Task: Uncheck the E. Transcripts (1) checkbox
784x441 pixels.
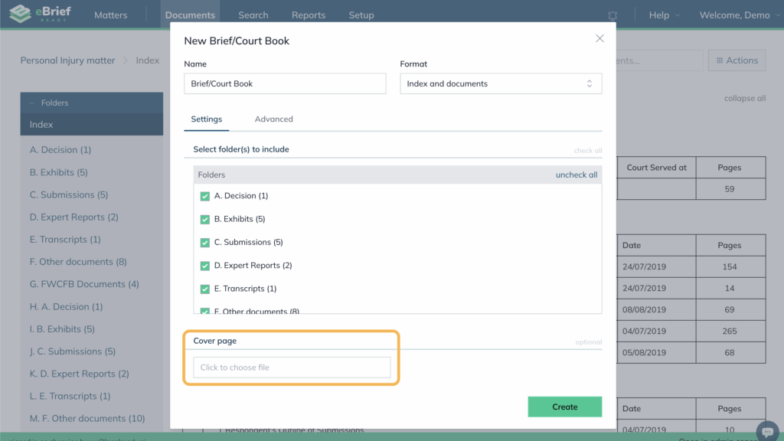Action: [204, 289]
